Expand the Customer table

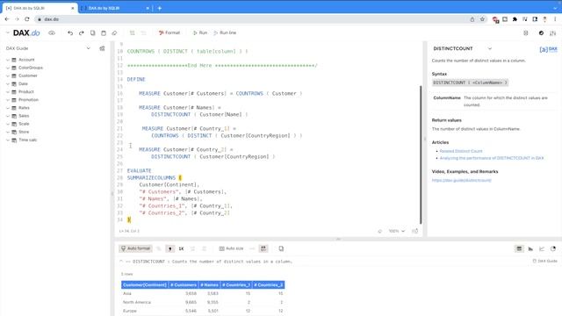pyautogui.click(x=8, y=75)
